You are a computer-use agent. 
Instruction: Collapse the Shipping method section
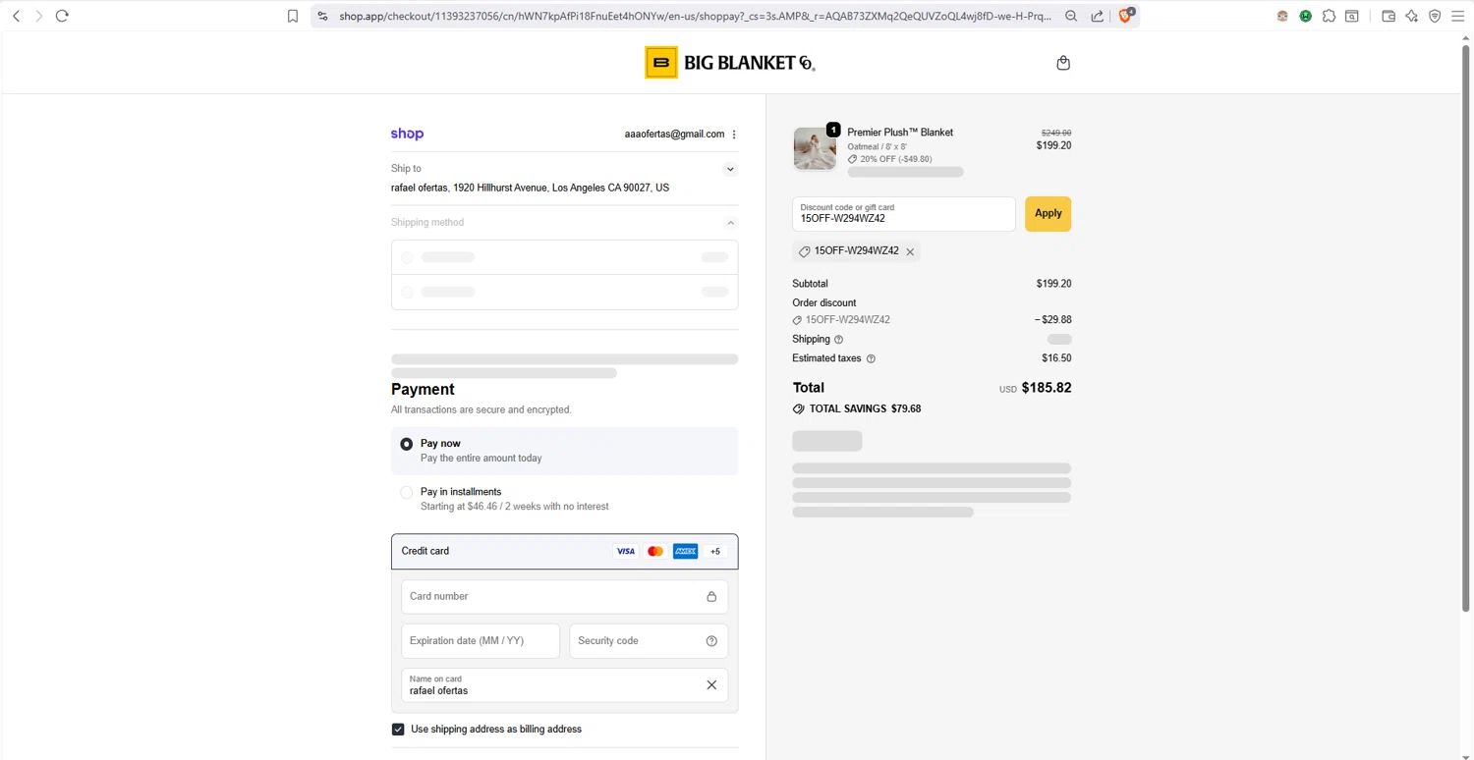coord(730,223)
